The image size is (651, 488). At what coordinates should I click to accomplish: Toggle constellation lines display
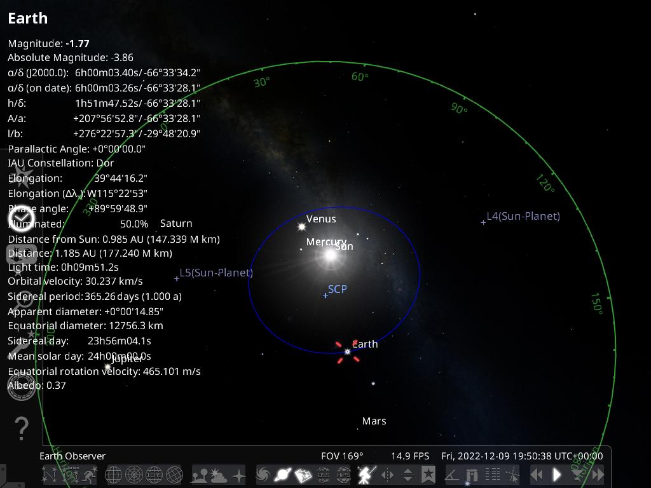50,474
